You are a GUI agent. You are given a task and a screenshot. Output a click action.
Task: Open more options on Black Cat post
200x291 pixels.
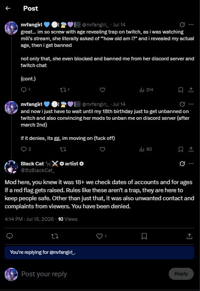click(x=191, y=164)
